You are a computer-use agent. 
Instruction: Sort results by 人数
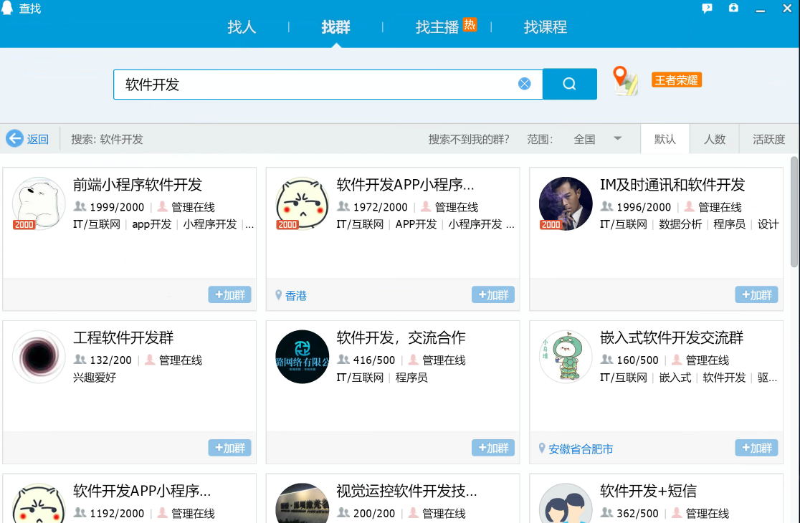coord(714,139)
